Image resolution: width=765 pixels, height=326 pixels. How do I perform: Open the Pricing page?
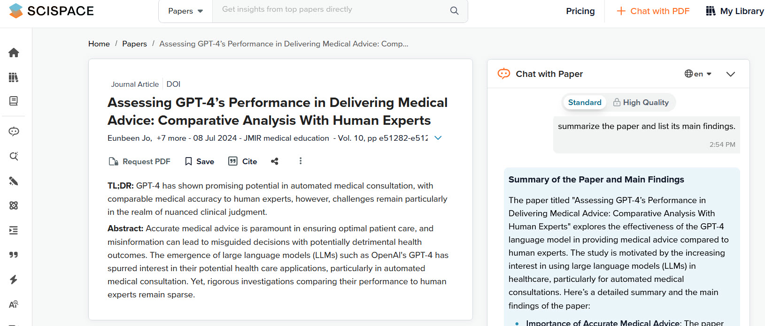580,11
